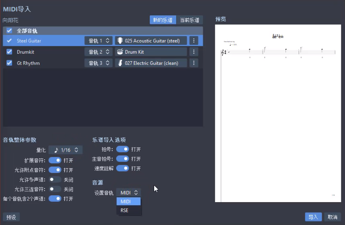Click the Drum Kit instrument icon
The image size is (345, 225).
pos(120,52)
